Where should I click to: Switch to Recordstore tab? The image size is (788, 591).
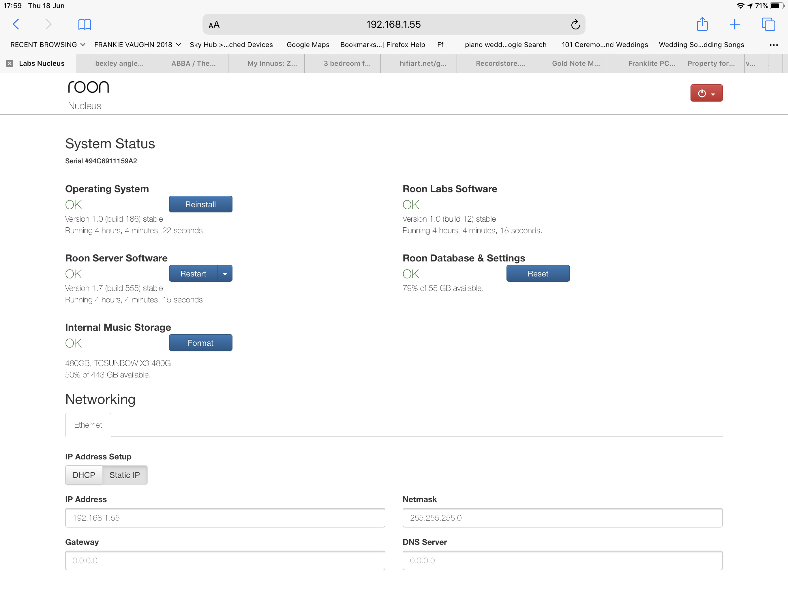tap(495, 63)
